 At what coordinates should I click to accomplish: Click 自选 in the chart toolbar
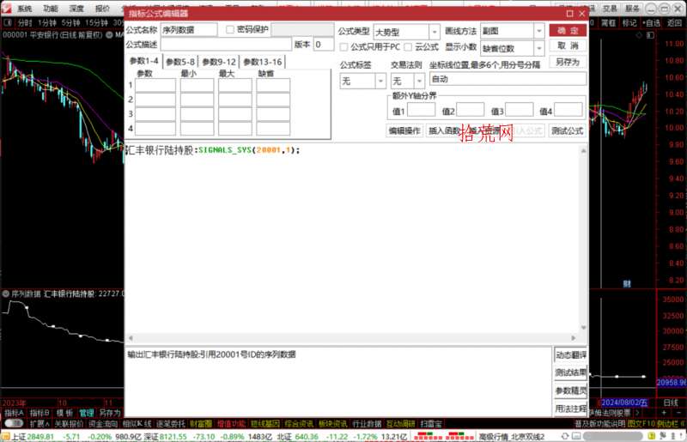pos(652,22)
